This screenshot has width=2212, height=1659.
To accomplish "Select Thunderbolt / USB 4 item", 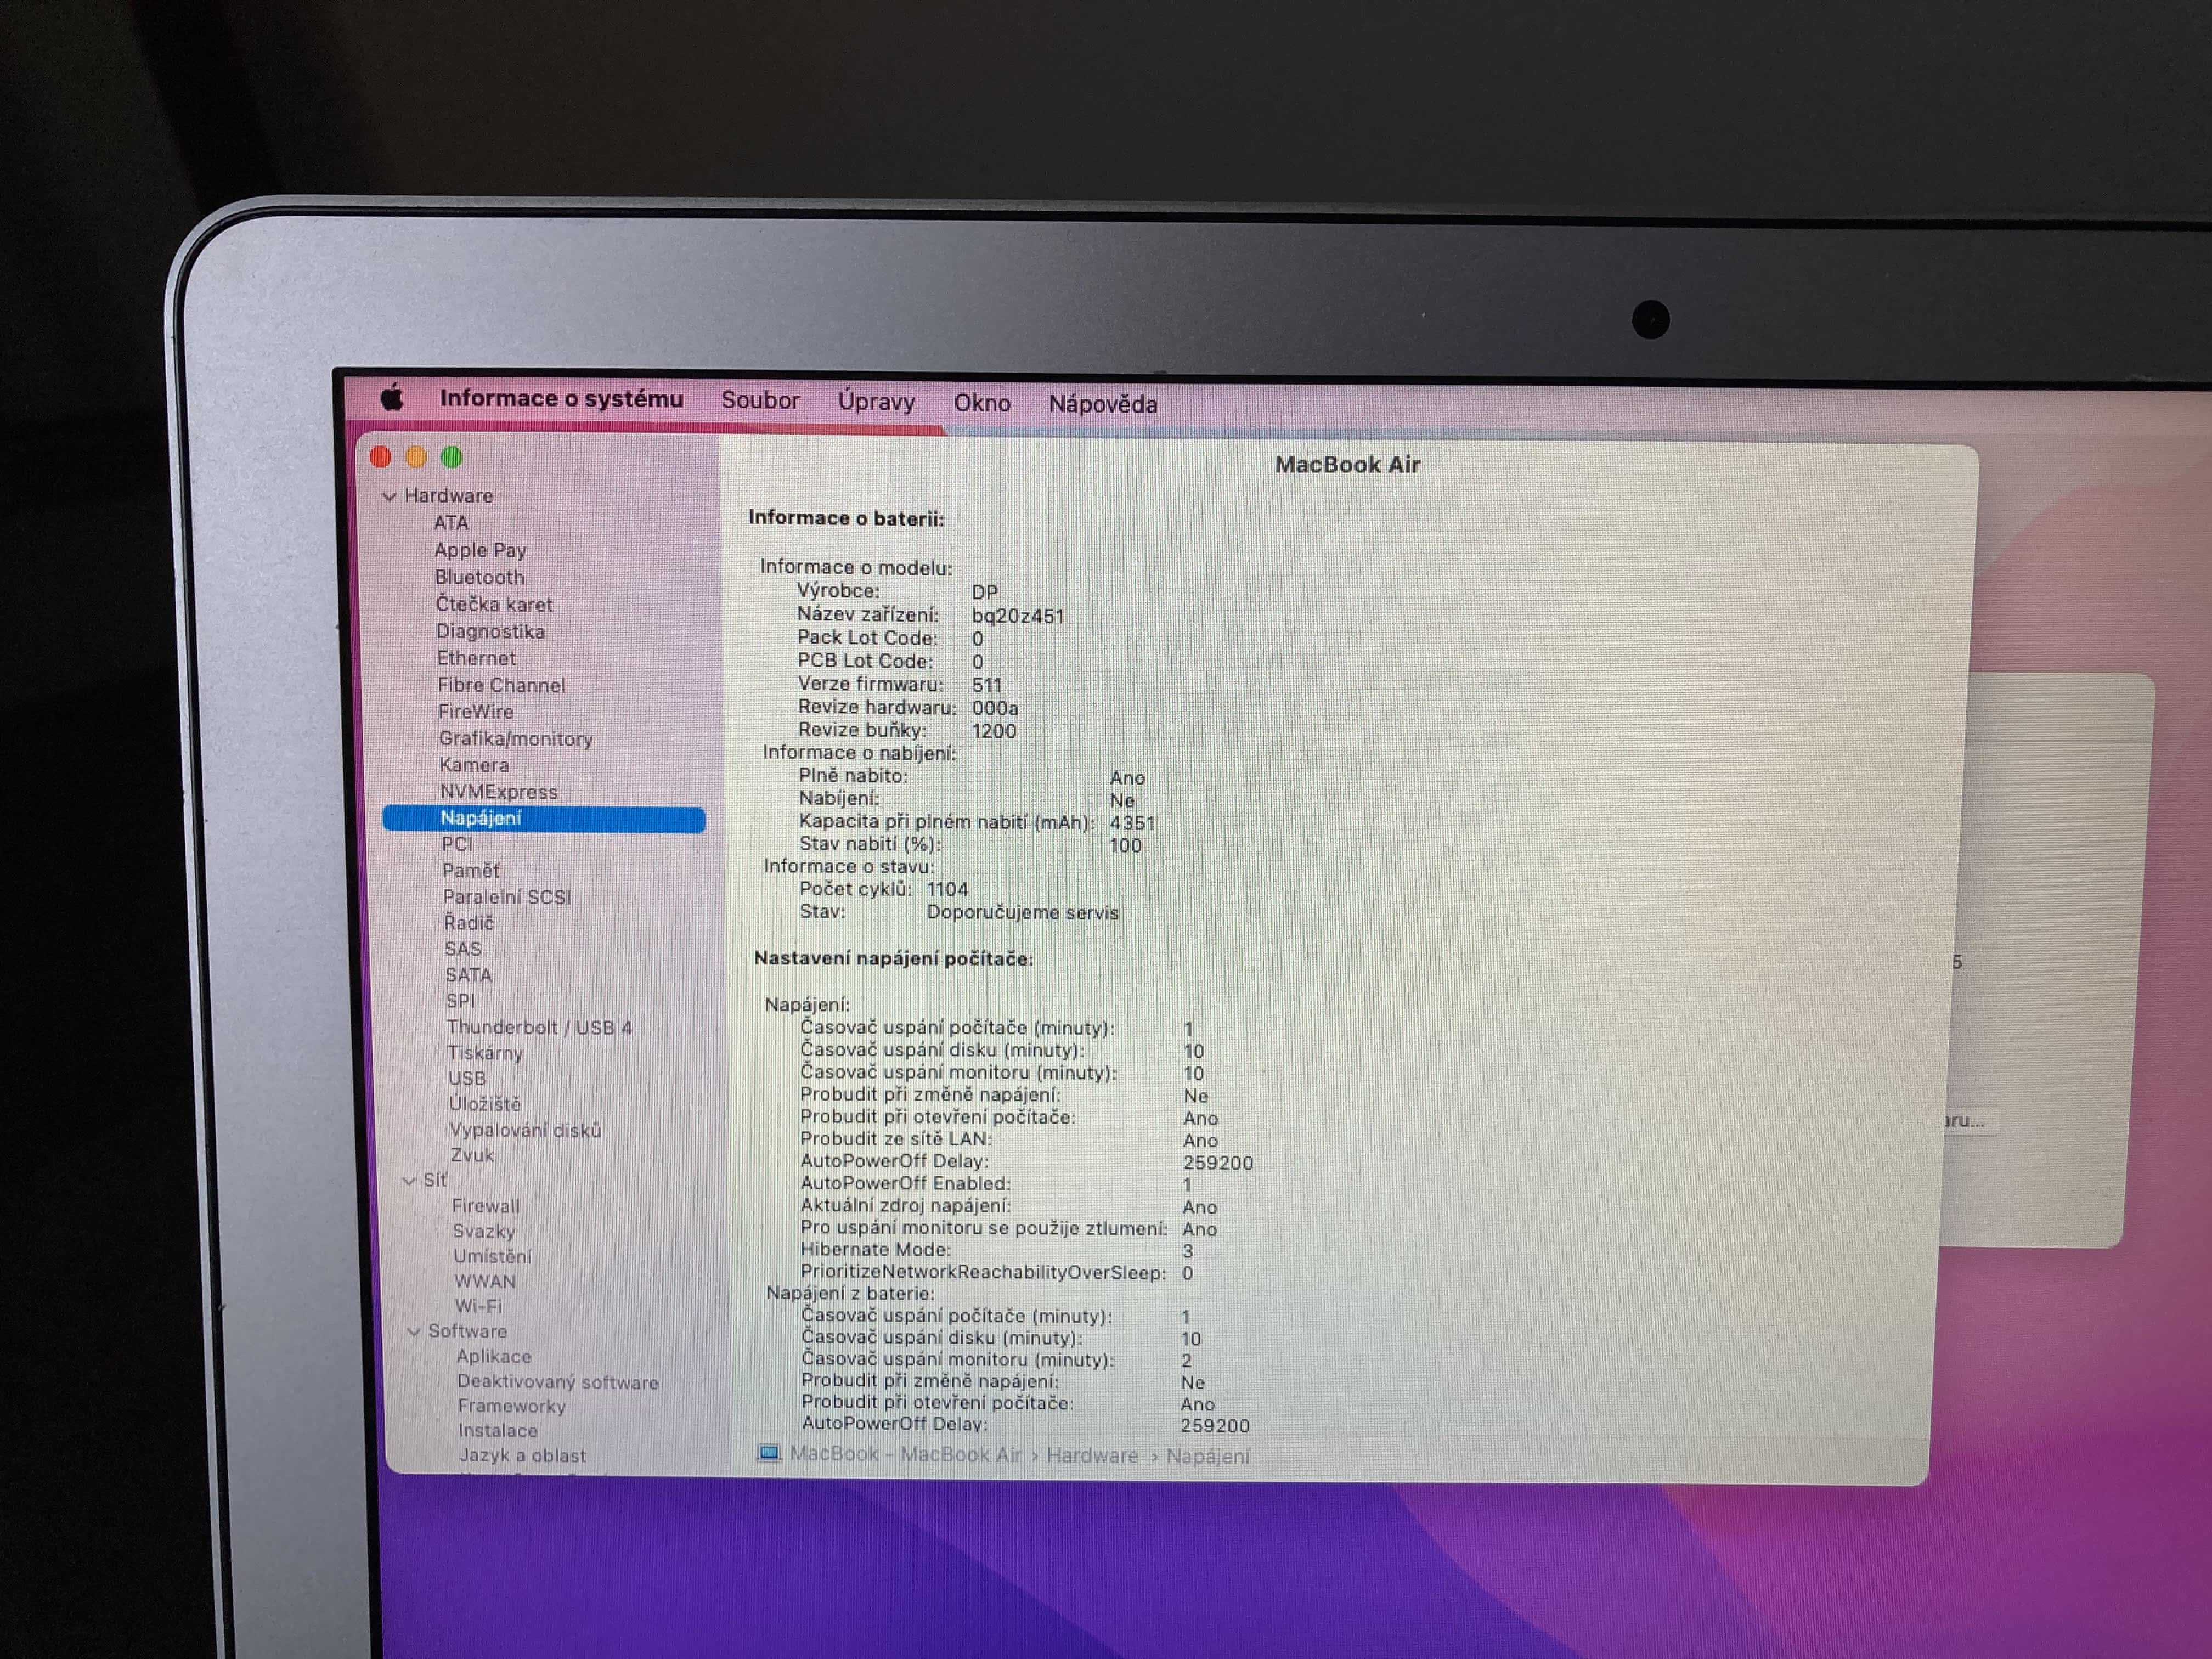I will [539, 1027].
